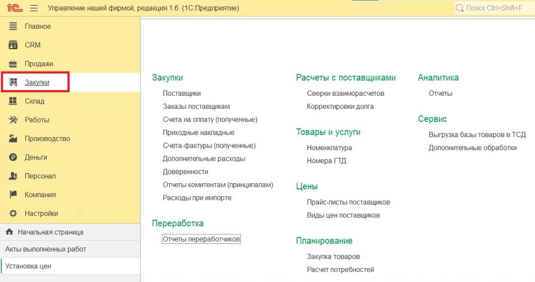Open the Персонал section
Image resolution: width=535 pixels, height=282 pixels.
[70, 176]
